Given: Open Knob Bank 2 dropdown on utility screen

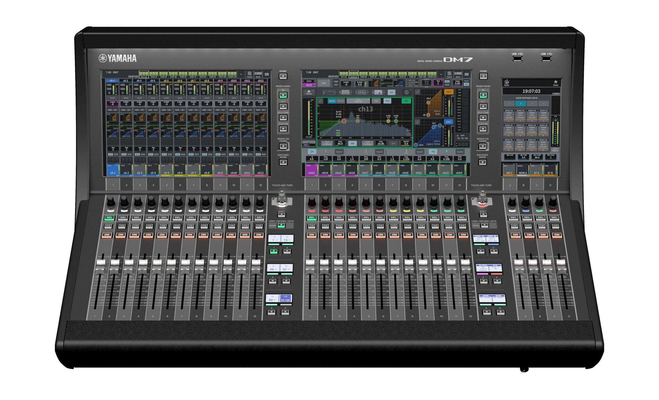Looking at the screenshot, I should (555, 150).
